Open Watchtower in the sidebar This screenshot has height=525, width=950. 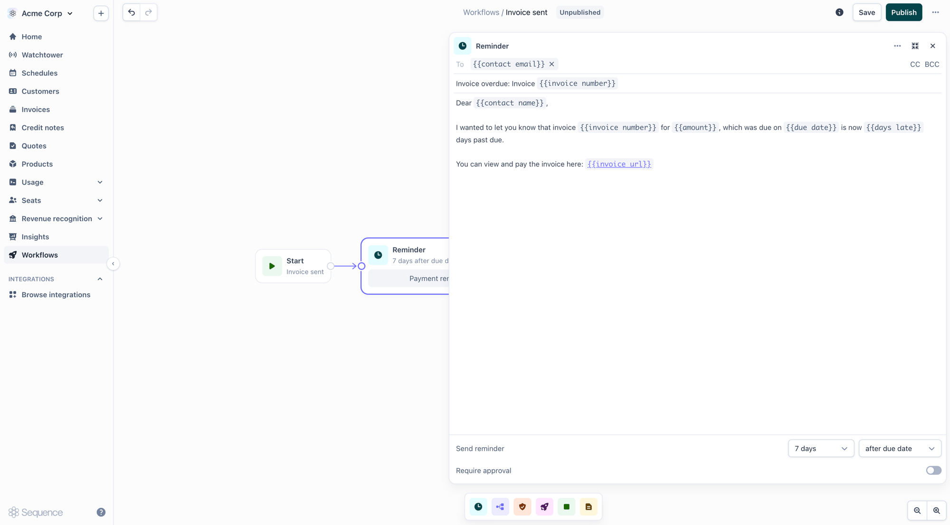tap(56, 55)
